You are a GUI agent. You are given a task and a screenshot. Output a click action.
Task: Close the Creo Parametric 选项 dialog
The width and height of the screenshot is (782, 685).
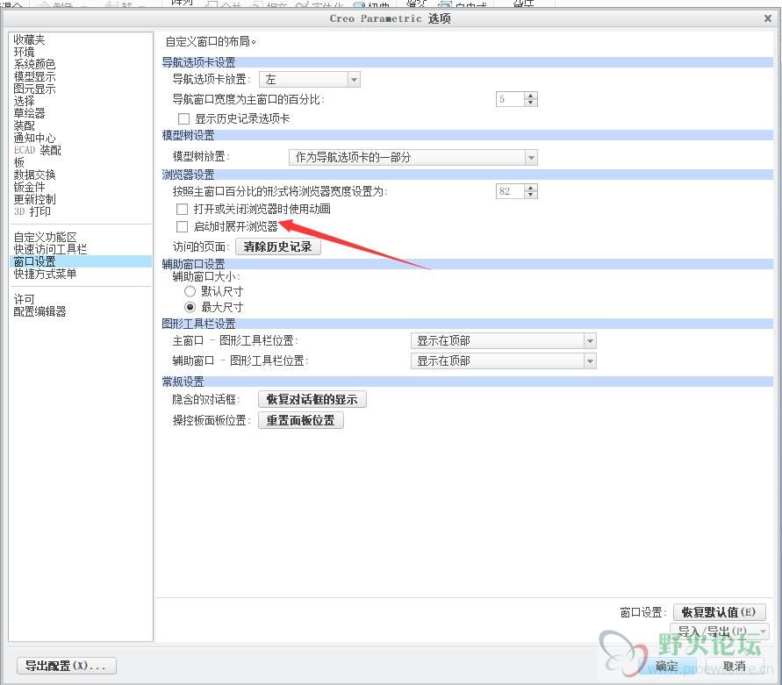tap(768, 18)
